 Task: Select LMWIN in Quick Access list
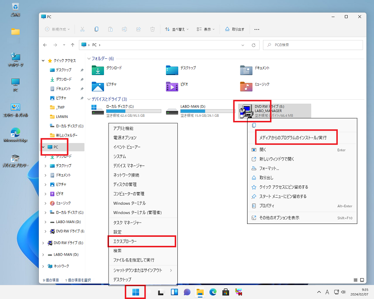pos(62,116)
